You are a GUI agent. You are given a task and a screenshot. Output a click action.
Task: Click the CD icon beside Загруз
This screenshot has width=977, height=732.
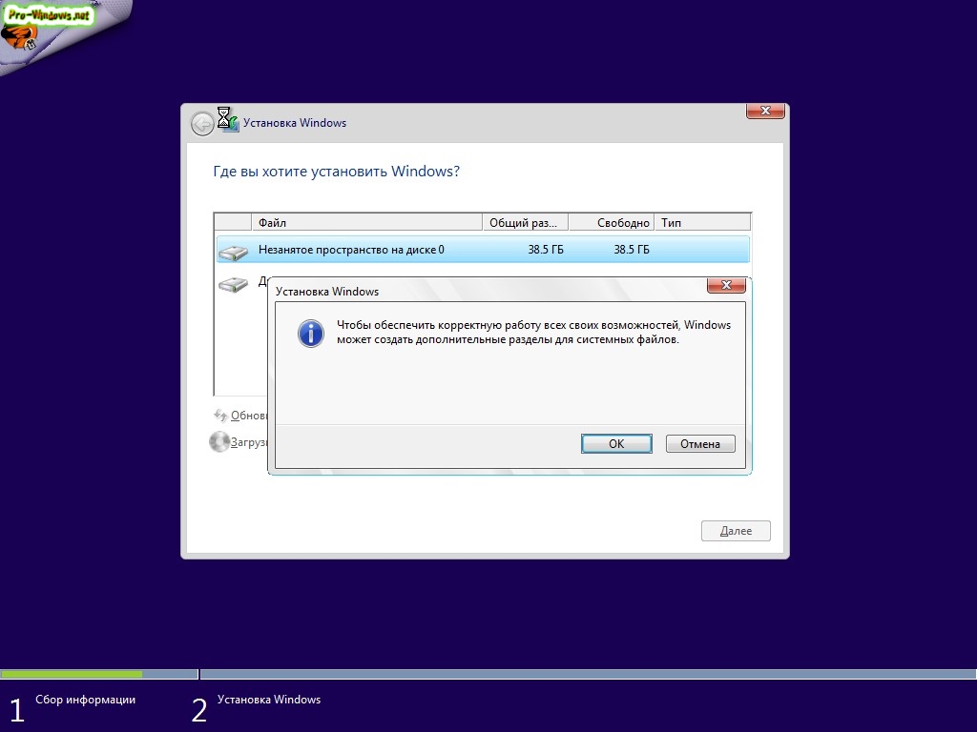[219, 442]
